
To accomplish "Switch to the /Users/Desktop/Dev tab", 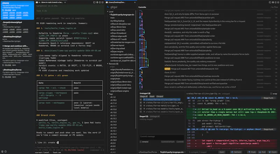I will 121,2.
